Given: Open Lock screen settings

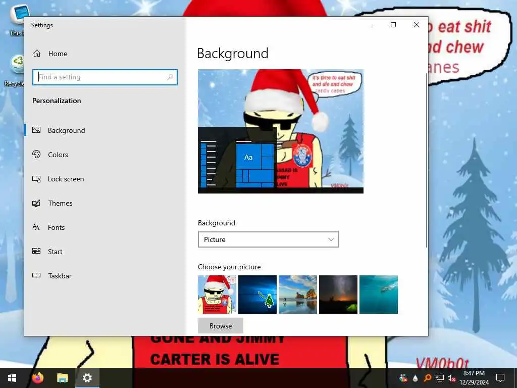Looking at the screenshot, I should [x=105, y=179].
